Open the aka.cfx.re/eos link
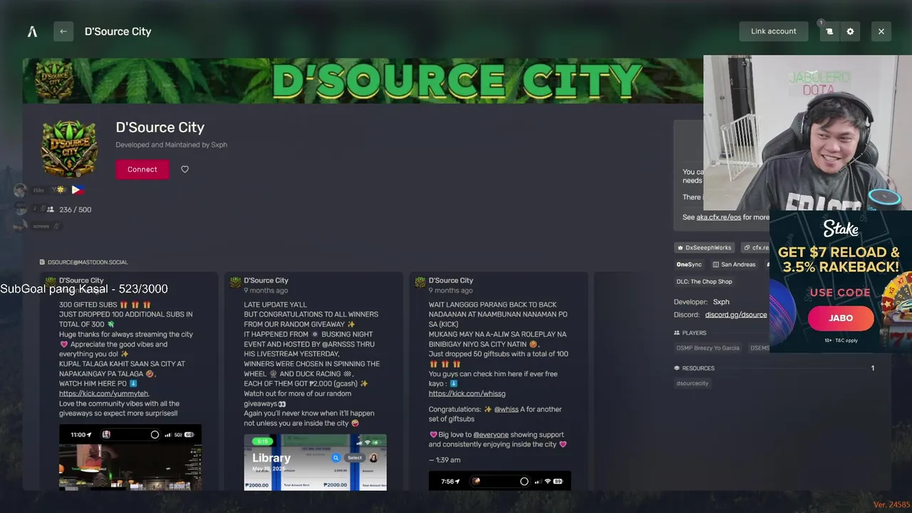The height and width of the screenshot is (513, 912). [x=719, y=217]
